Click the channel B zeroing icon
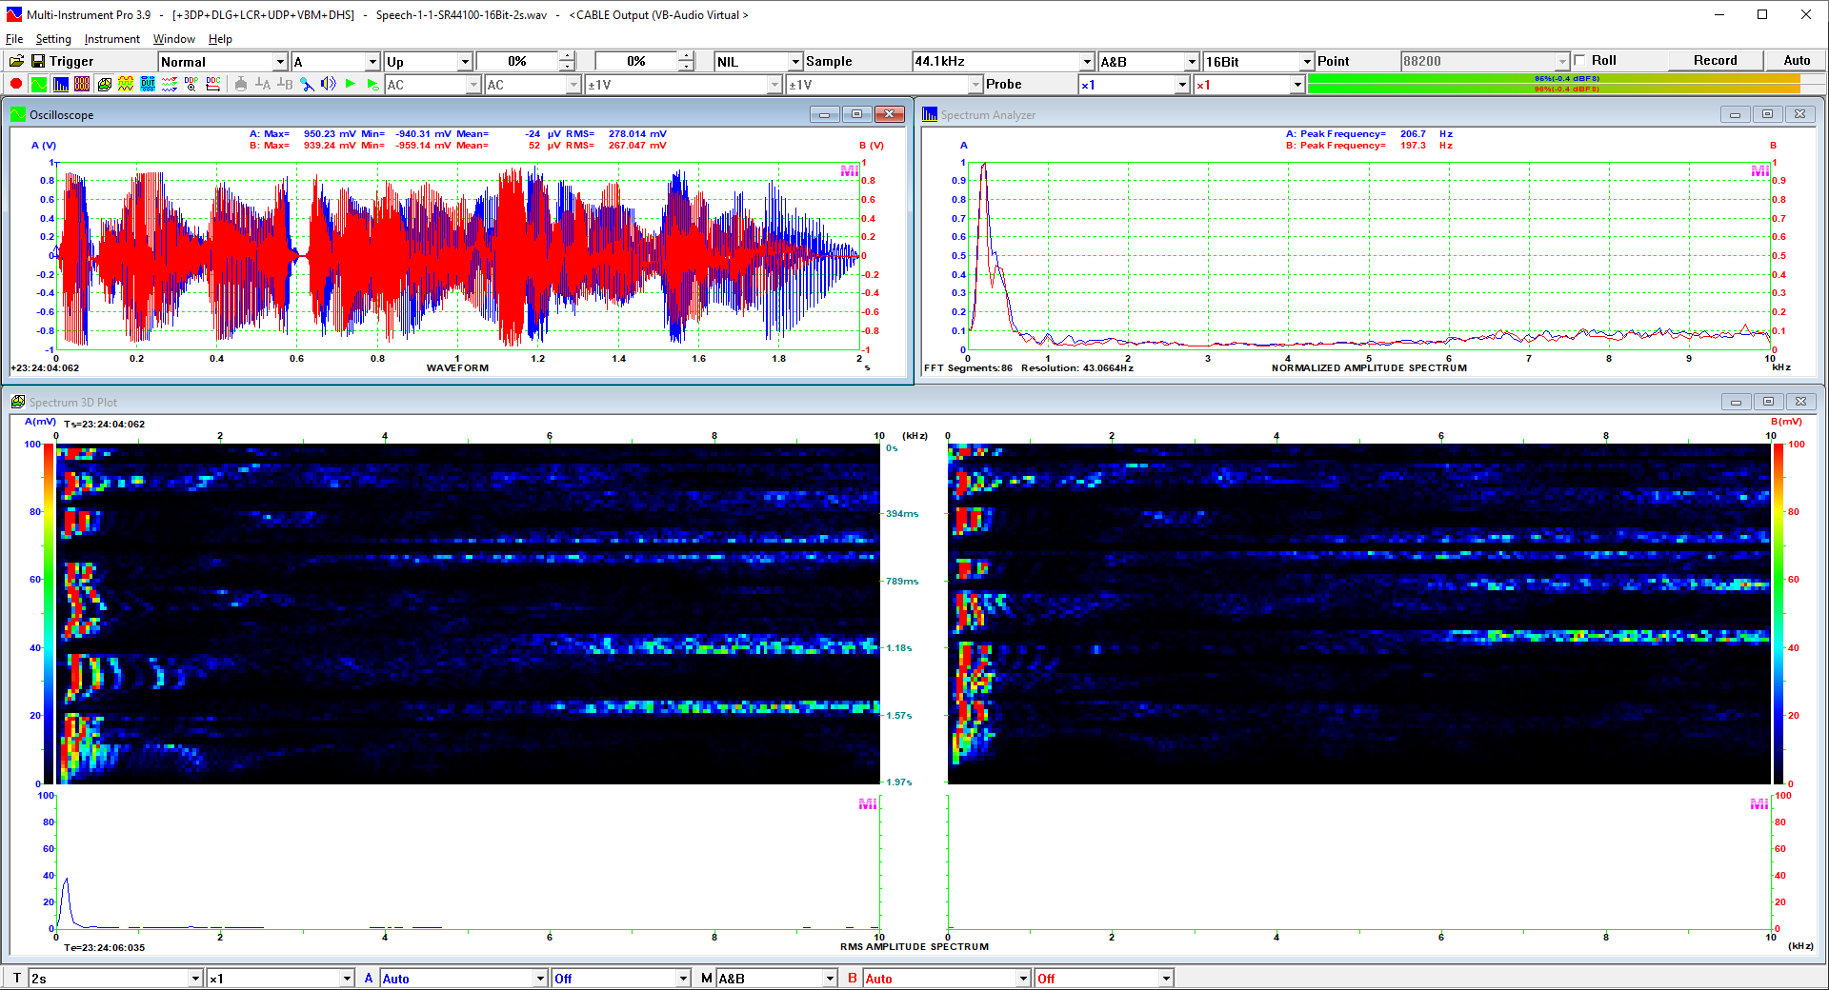 pyautogui.click(x=285, y=84)
